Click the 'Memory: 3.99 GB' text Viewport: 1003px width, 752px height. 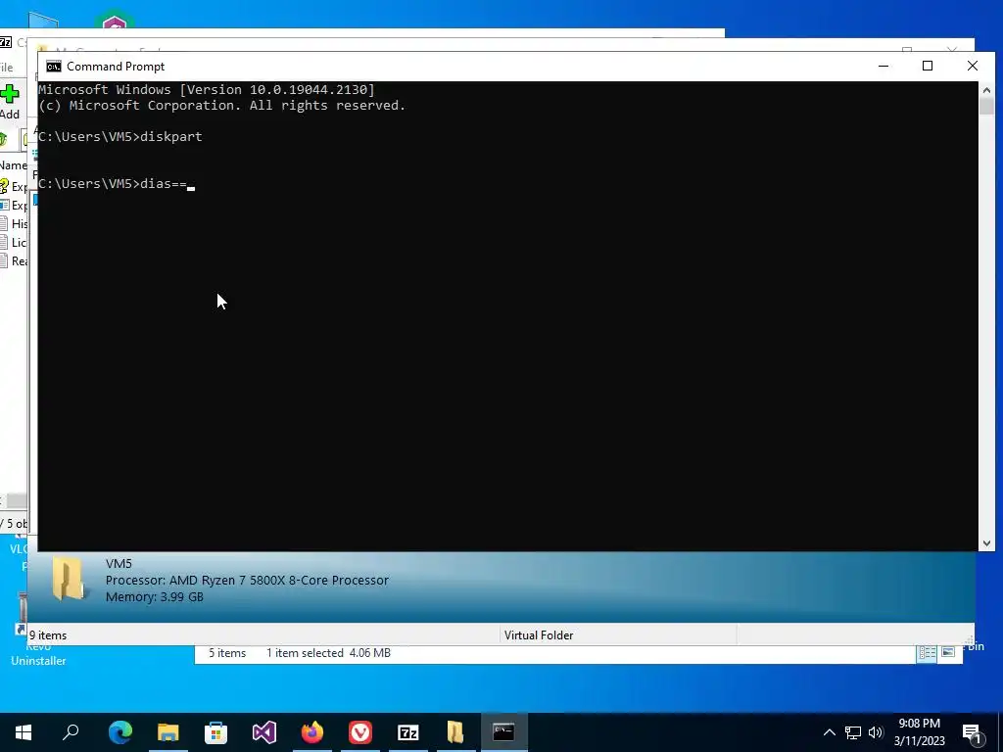pos(154,596)
